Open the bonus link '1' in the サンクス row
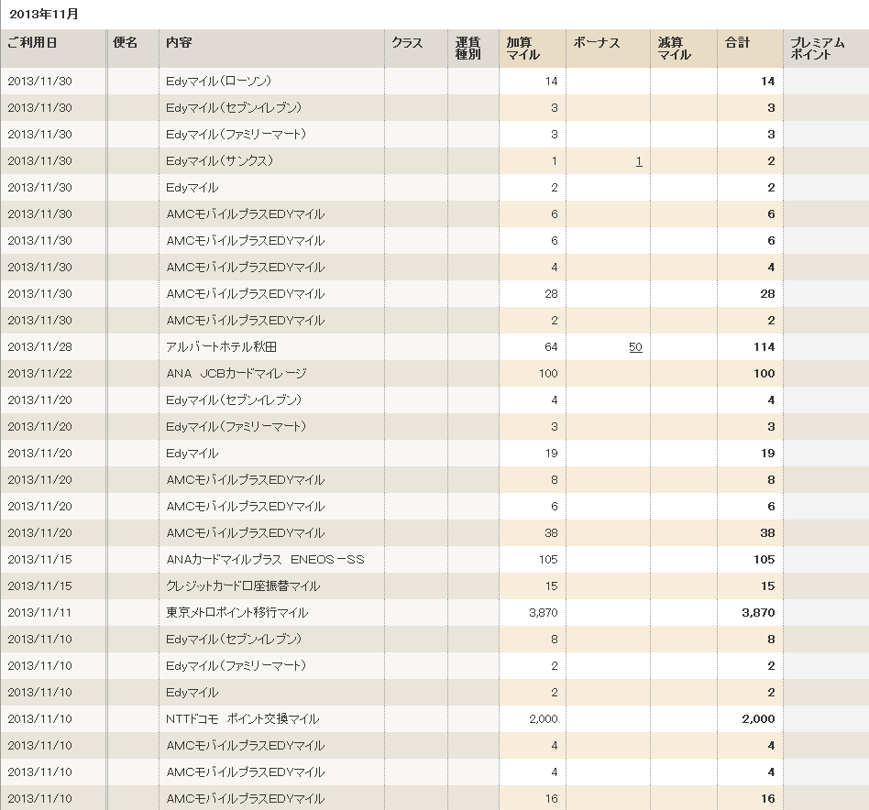Viewport: 869px width, 810px height. click(638, 161)
